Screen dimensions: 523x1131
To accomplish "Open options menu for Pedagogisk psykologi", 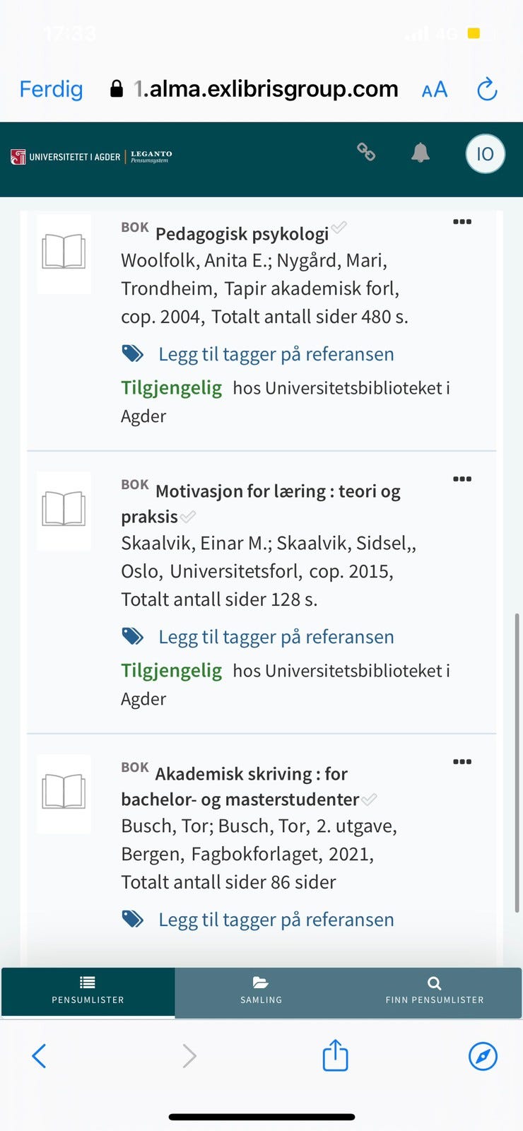I will point(462,222).
